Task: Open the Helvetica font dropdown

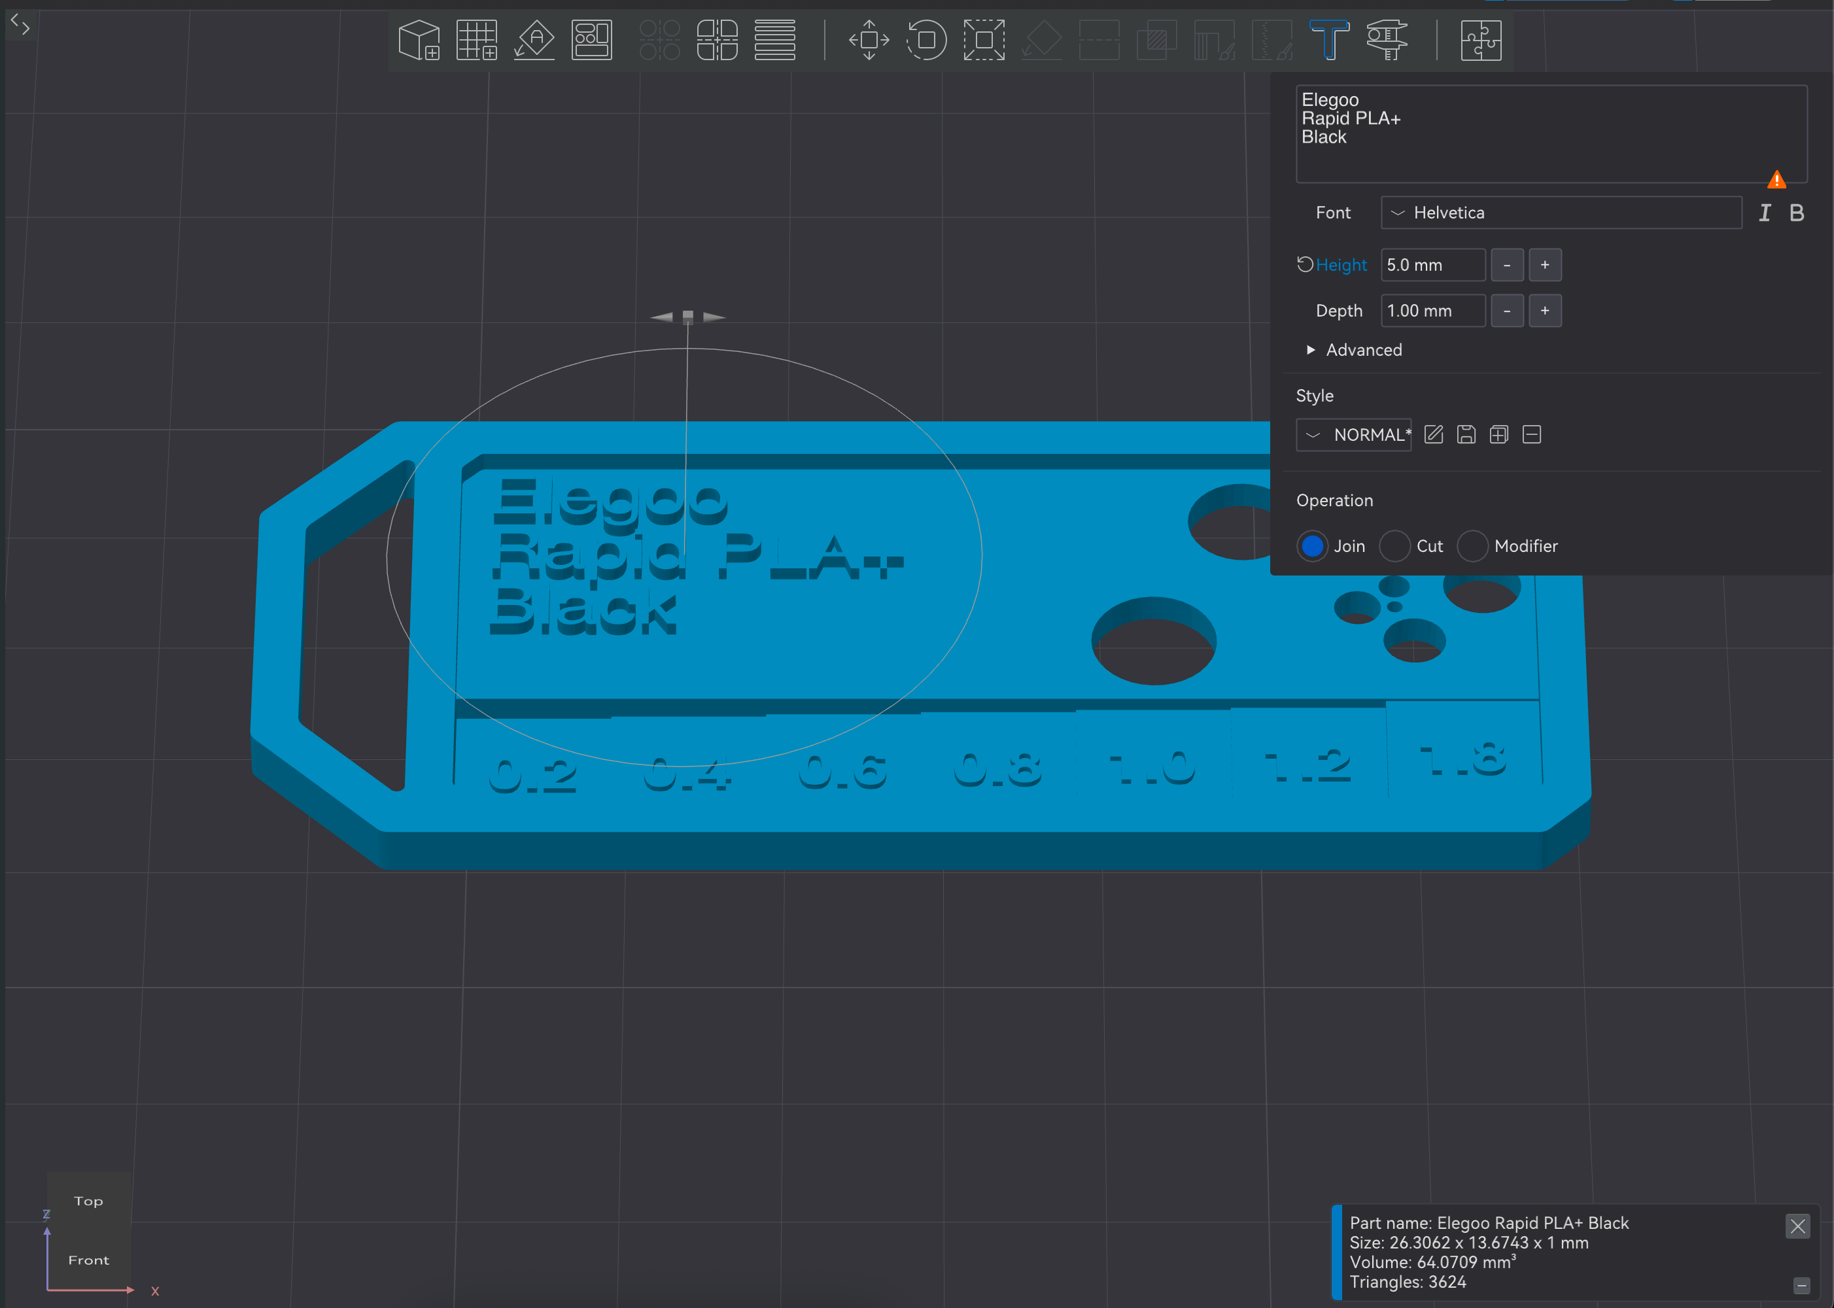Action: tap(1561, 213)
